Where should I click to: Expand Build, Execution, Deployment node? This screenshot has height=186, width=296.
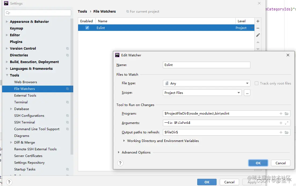[7, 62]
